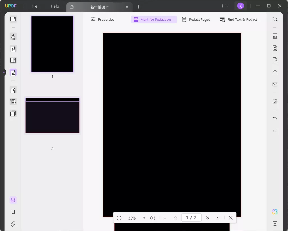
Task: Open the Organize Pages tool
Action: tap(13, 90)
